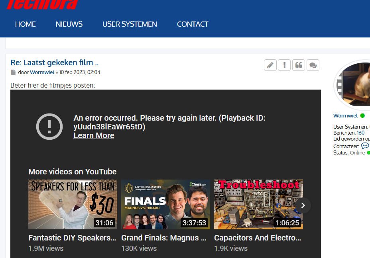The width and height of the screenshot is (370, 258).
Task: Open USER SYSTEMEN in the navigation
Action: [130, 24]
